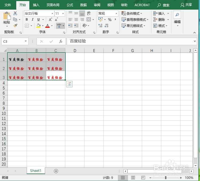Click the Copy icon in clipboard group
The image size is (200, 181).
[x=15, y=19]
